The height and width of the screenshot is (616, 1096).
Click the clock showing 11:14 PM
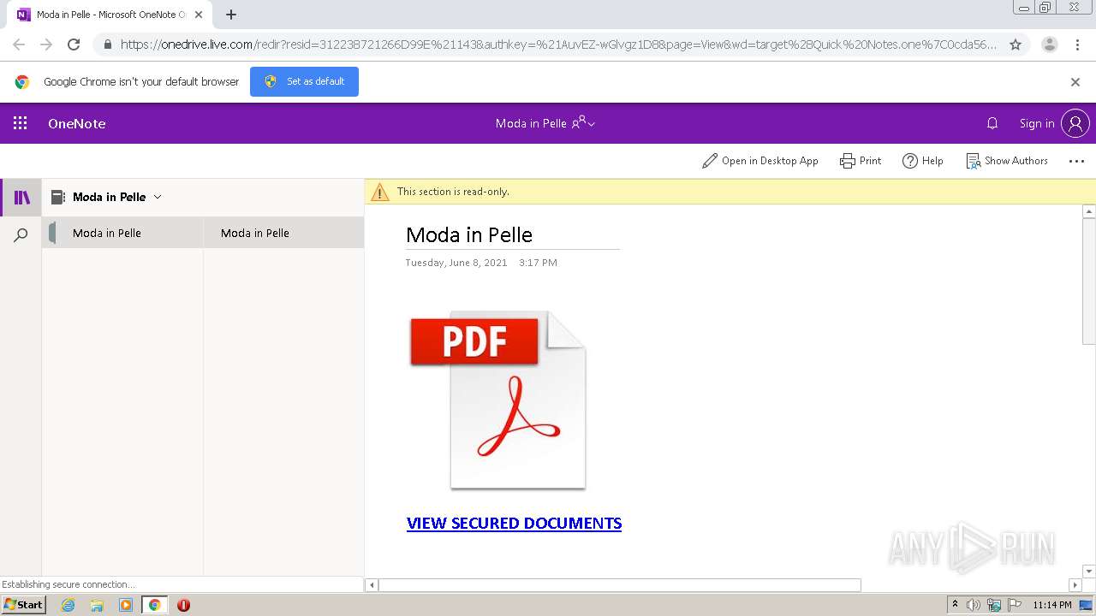[x=1052, y=605]
